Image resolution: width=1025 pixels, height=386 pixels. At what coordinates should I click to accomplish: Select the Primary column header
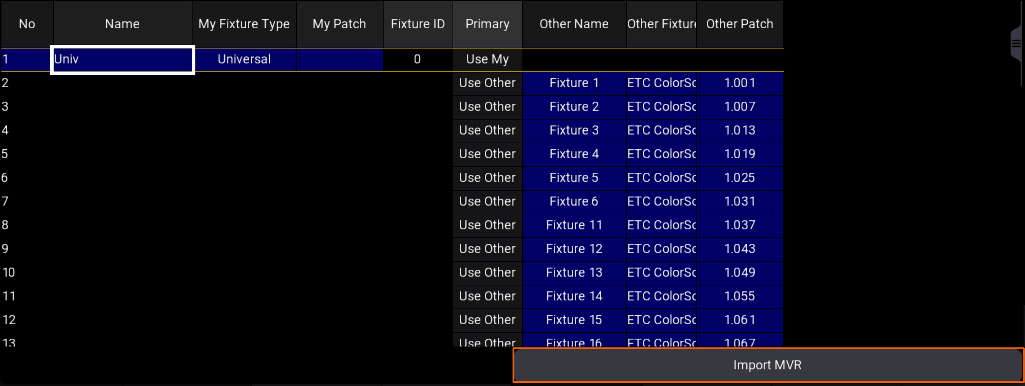tap(487, 24)
